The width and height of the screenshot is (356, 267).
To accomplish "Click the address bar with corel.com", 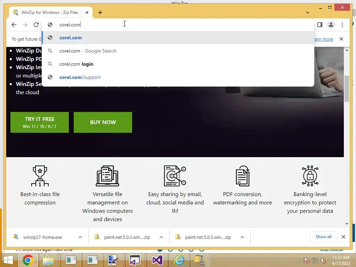I will coord(178,25).
